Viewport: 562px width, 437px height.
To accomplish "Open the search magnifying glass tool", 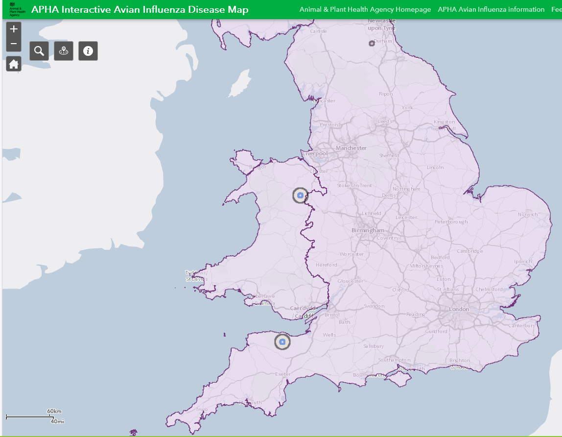I will click(x=39, y=51).
